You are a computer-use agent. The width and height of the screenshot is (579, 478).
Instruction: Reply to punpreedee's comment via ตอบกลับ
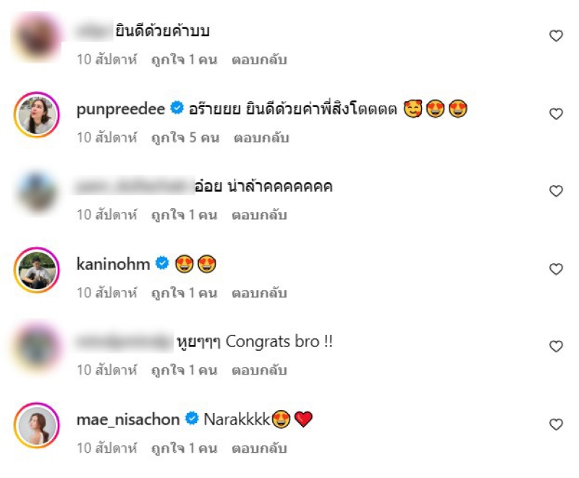(261, 138)
